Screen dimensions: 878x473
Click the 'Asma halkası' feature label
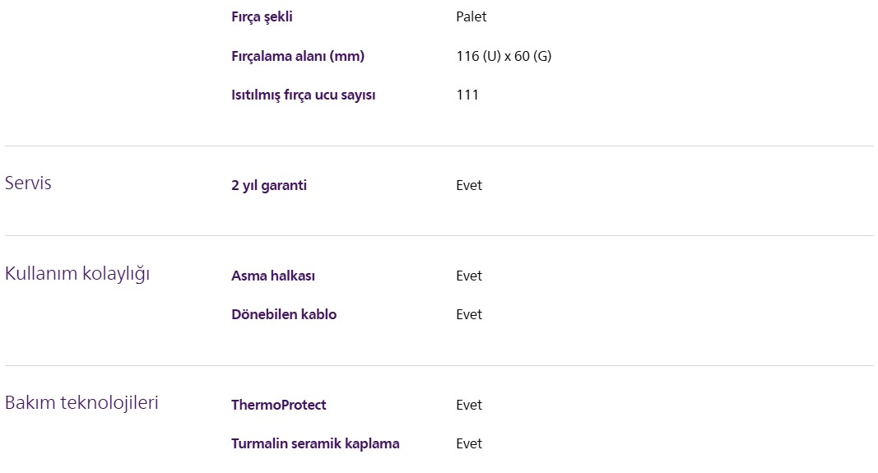pos(273,276)
